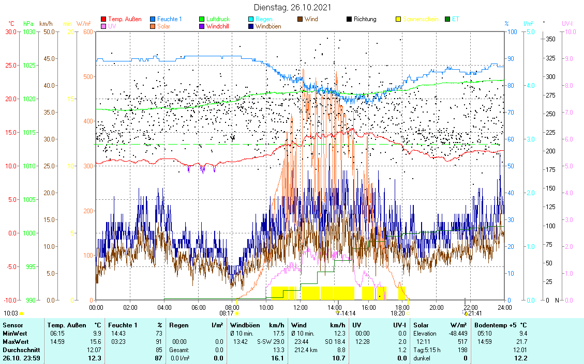Click the 18:20 sunset time marker
The width and height of the screenshot is (584, 364).
click(400, 313)
